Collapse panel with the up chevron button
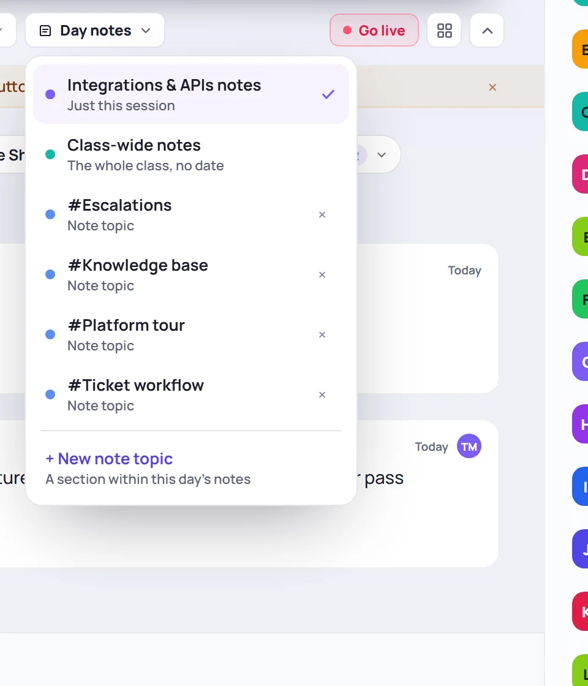This screenshot has width=588, height=686. (487, 30)
